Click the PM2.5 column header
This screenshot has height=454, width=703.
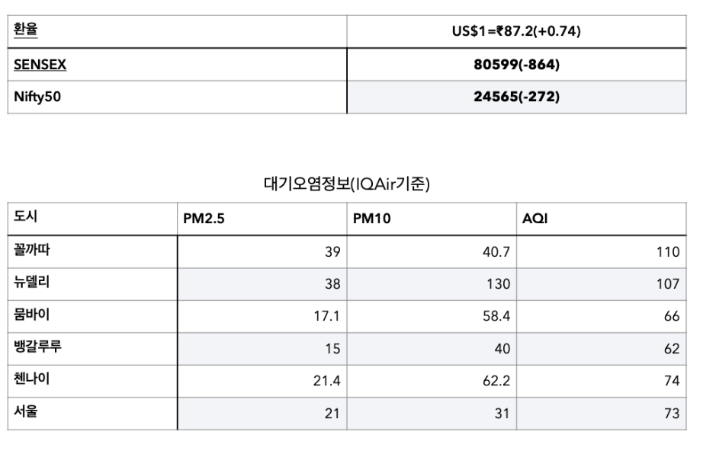204,219
